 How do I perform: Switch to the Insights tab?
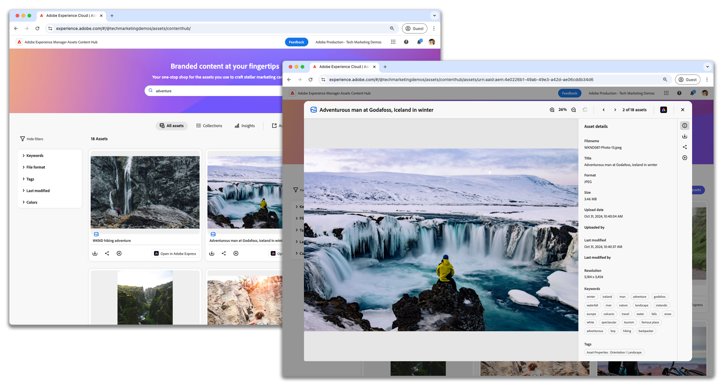[245, 126]
